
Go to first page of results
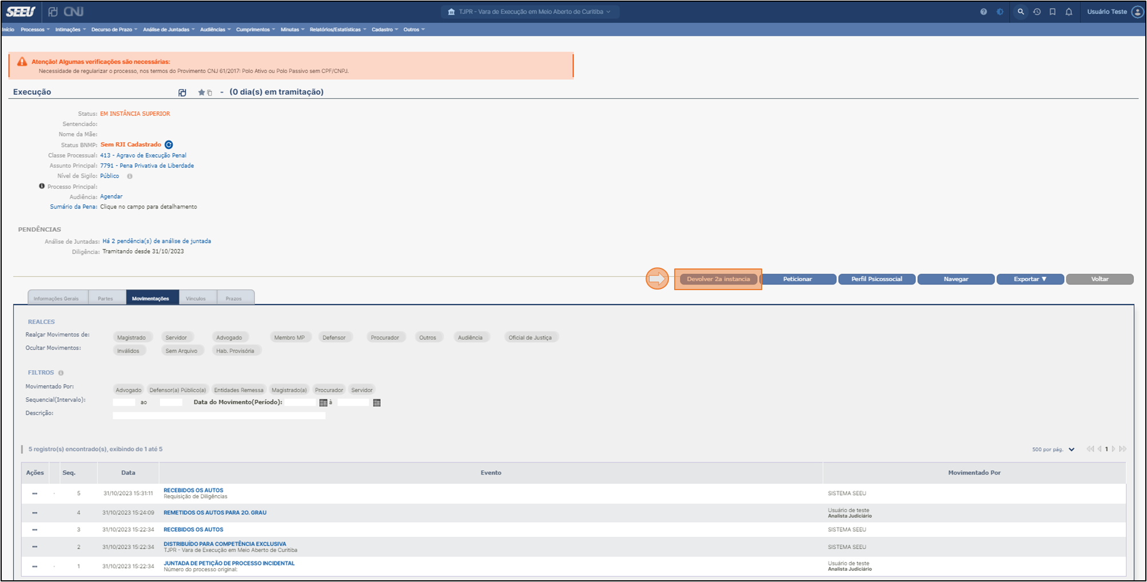[1090, 449]
